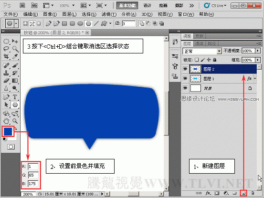Viewport: 264px width, 198px height.
Task: Select the Pen tool in toolbox
Action: click(6, 97)
